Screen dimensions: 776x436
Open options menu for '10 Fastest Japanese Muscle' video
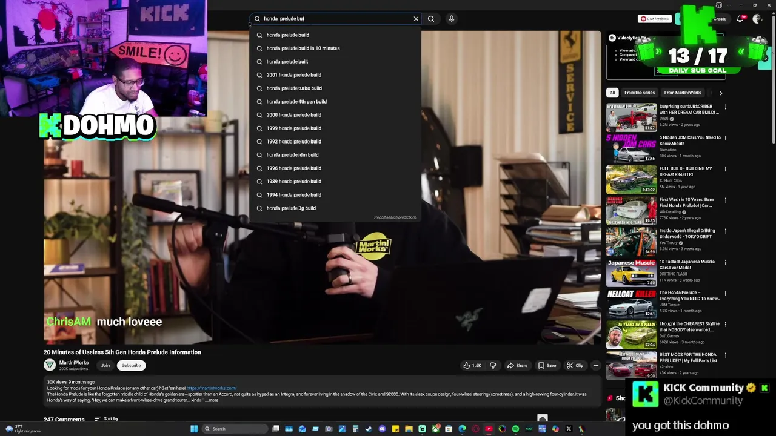point(726,262)
